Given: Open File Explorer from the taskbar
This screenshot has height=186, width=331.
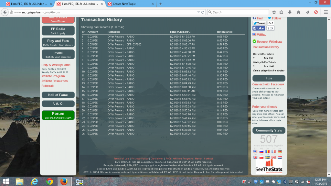Looking at the screenshot, I should click(20, 181).
